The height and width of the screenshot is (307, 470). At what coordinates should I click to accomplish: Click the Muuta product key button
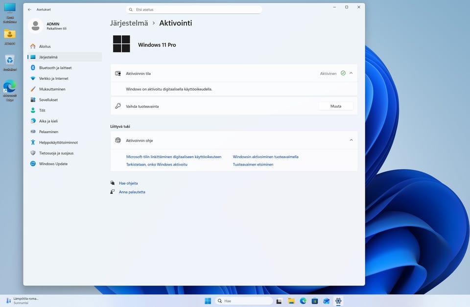coord(336,106)
